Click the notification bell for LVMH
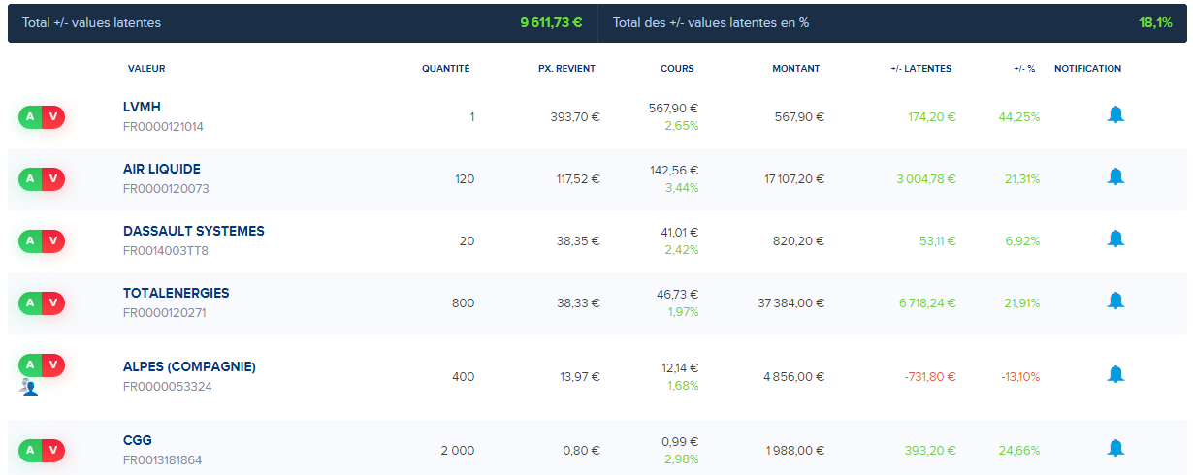 [1115, 115]
